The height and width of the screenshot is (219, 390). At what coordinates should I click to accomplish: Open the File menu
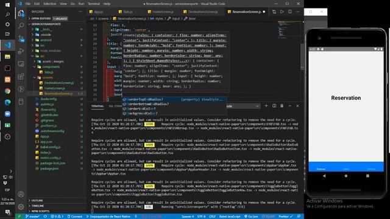[28, 4]
